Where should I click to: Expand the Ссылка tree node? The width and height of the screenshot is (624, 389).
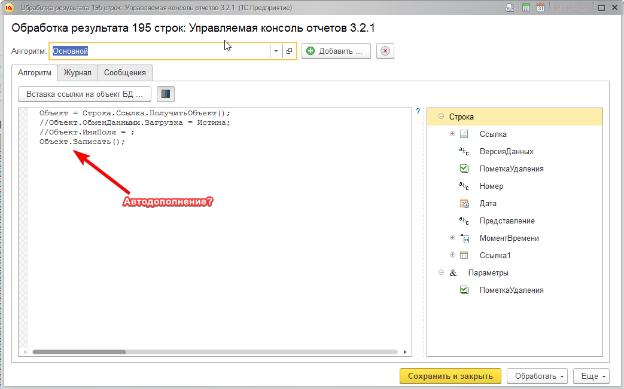coord(452,134)
